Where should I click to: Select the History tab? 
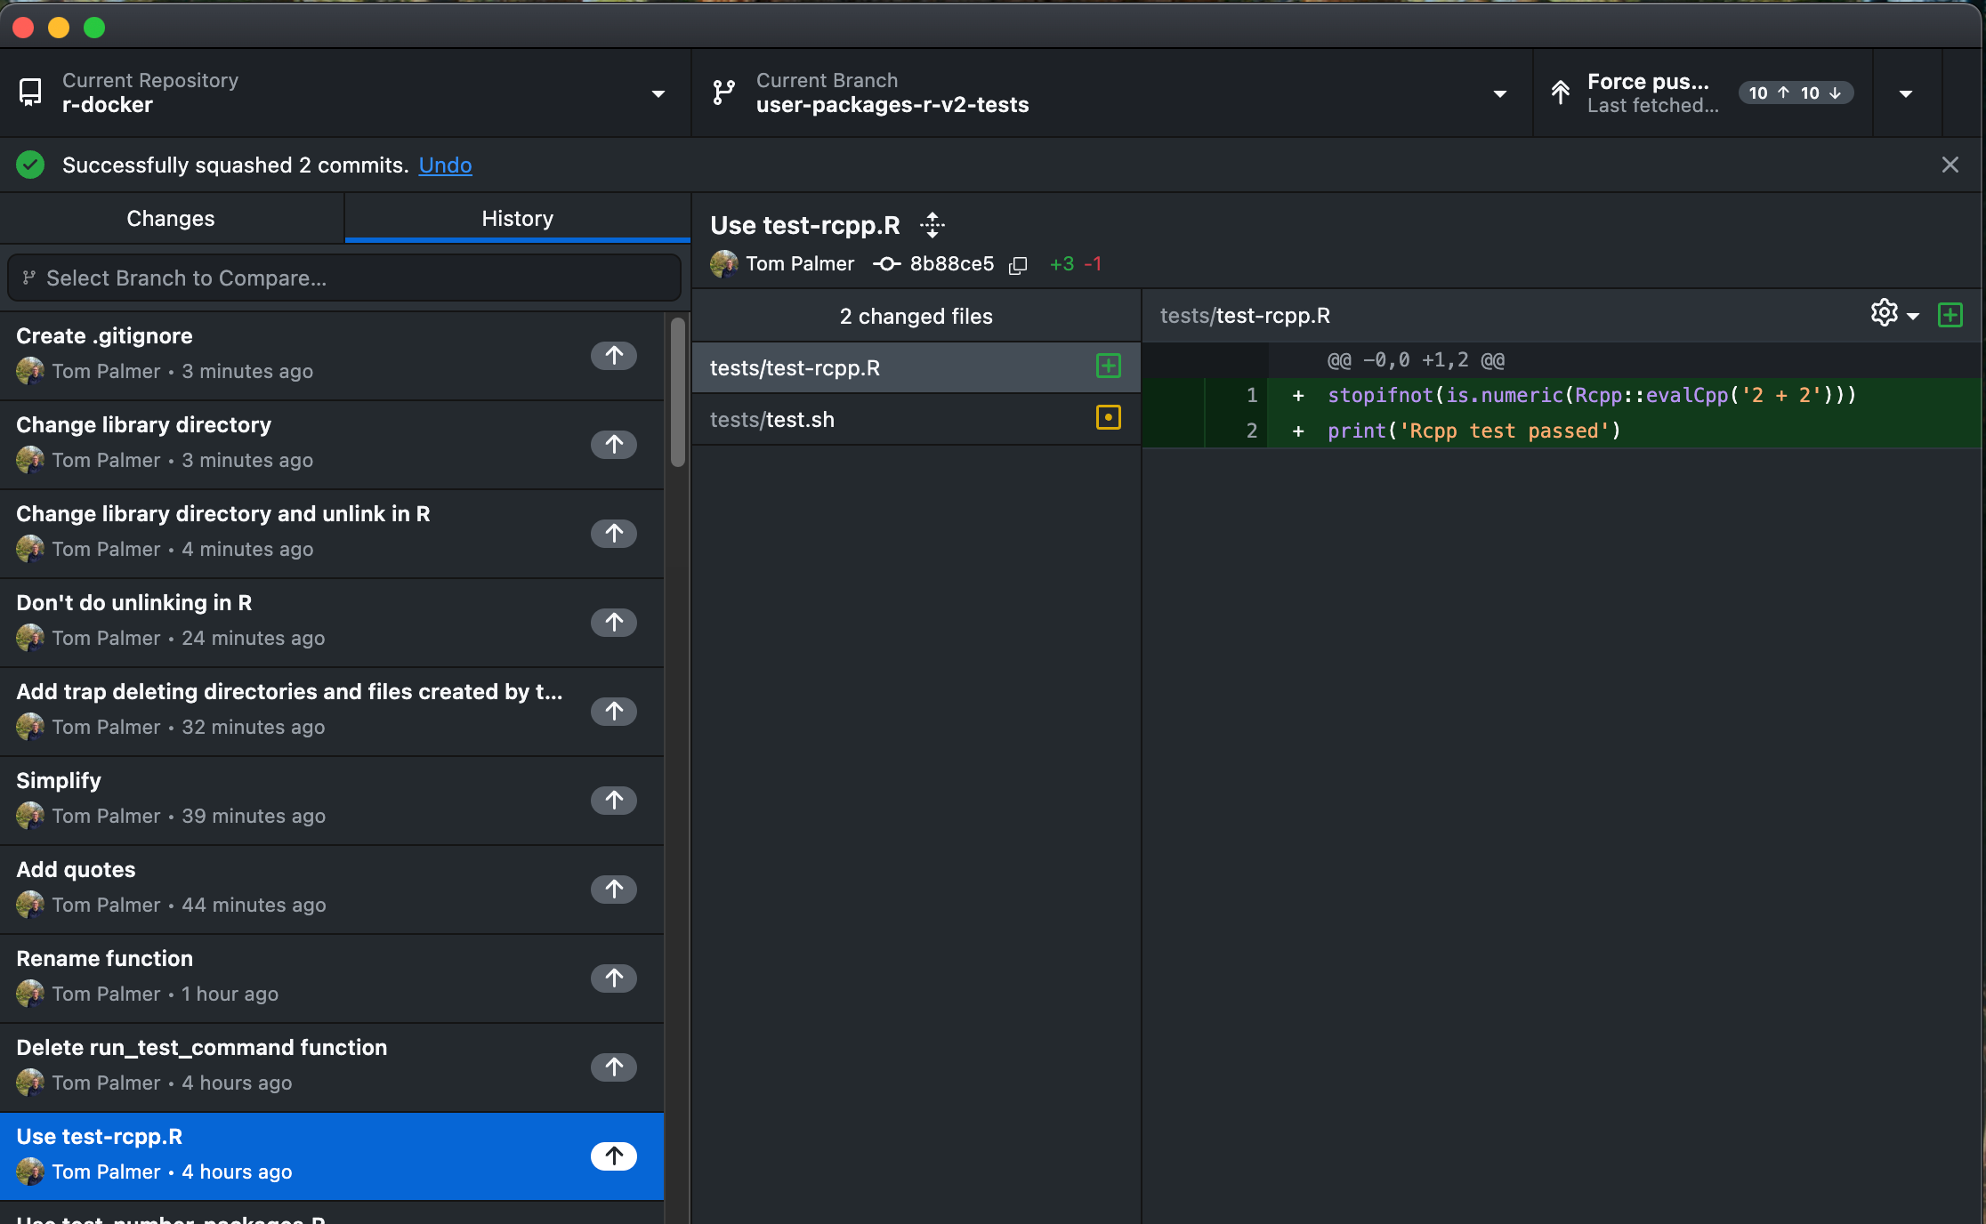518,217
